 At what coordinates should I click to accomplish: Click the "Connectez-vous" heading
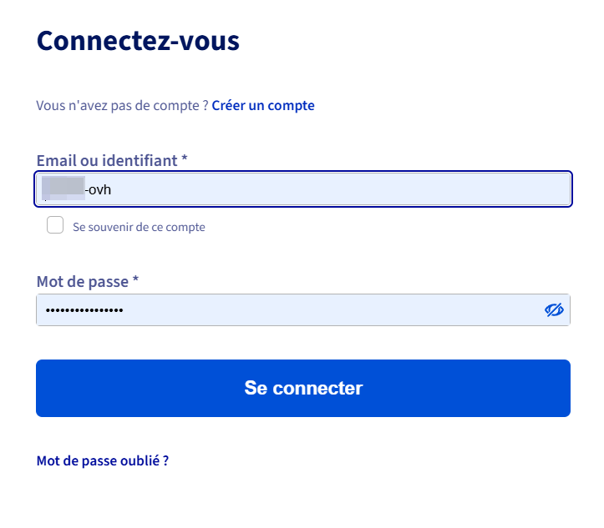coord(138,41)
